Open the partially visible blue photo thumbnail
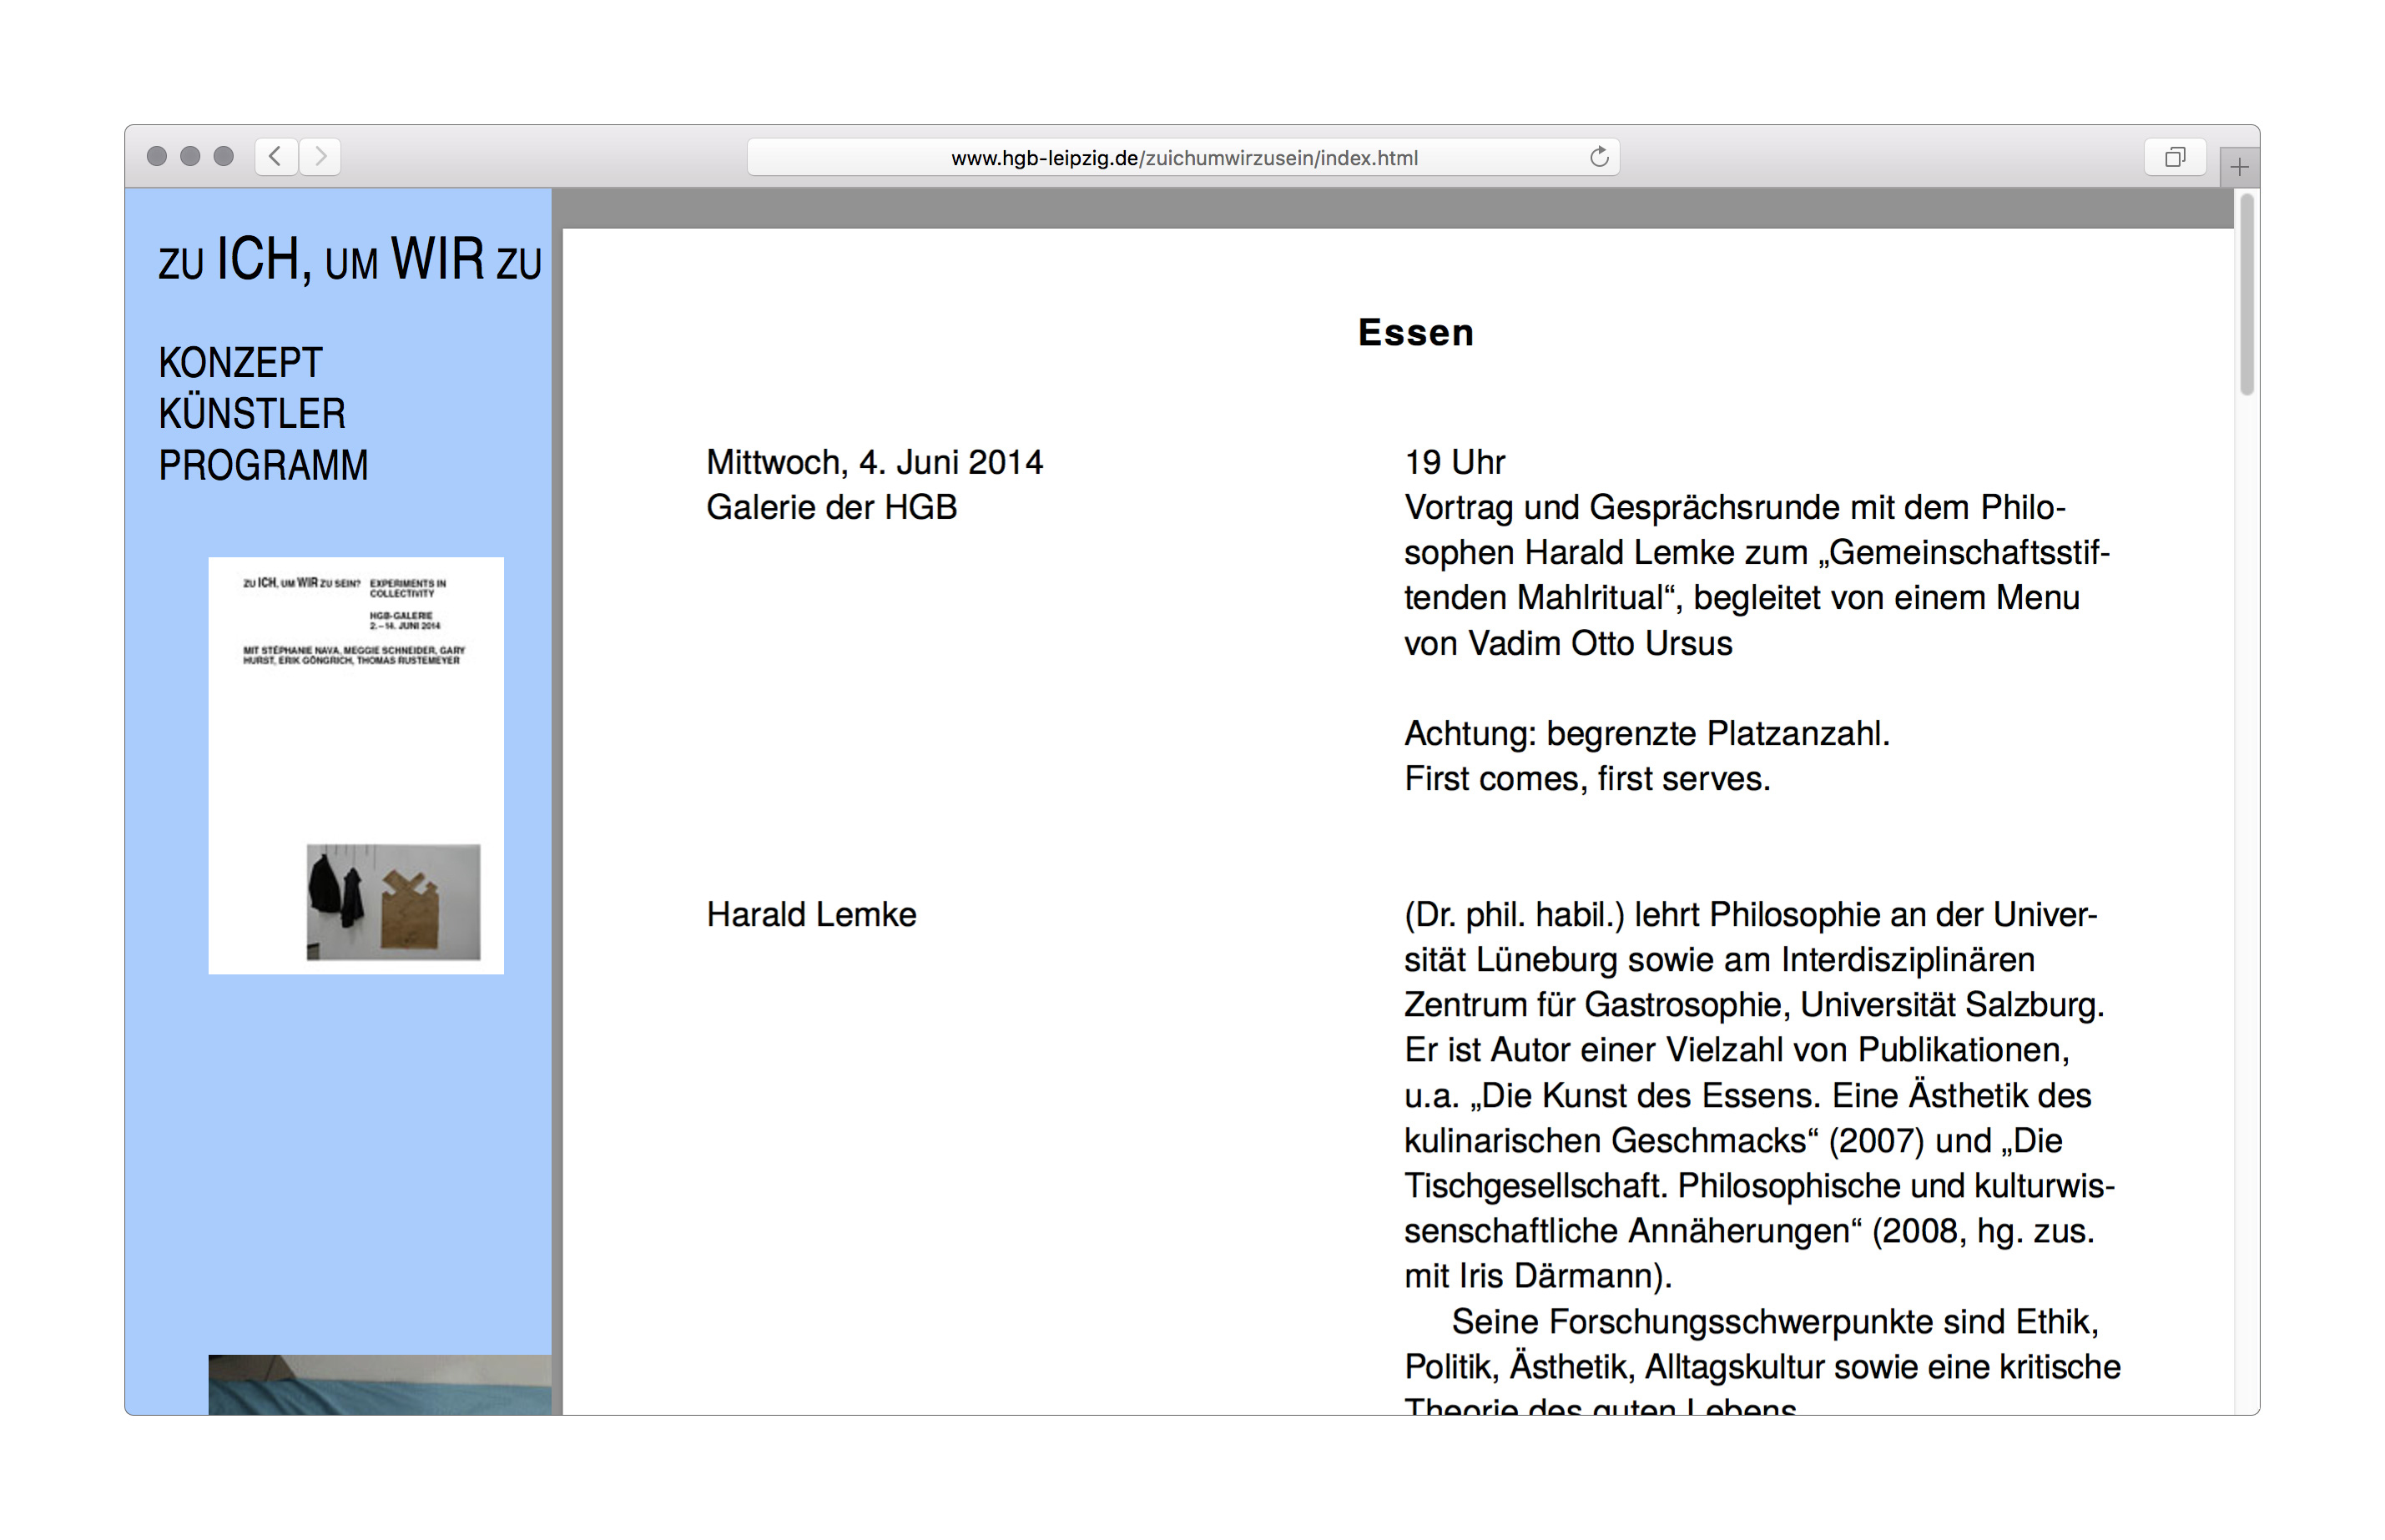The height and width of the screenshot is (1540, 2385). 380,1384
